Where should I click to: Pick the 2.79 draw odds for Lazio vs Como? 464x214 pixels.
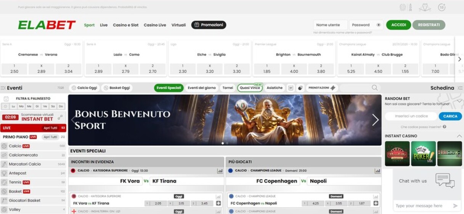pos(125,69)
